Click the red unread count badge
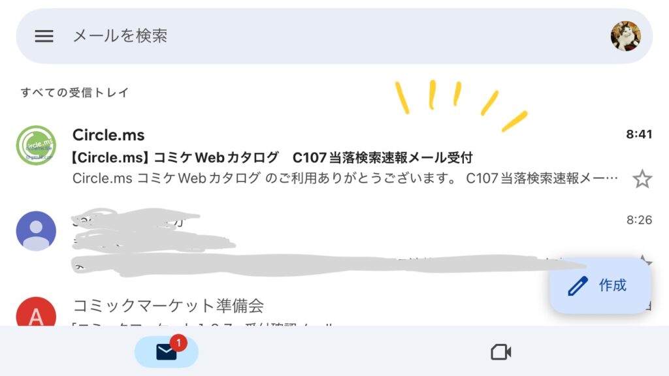This screenshot has height=376, width=669. (178, 343)
